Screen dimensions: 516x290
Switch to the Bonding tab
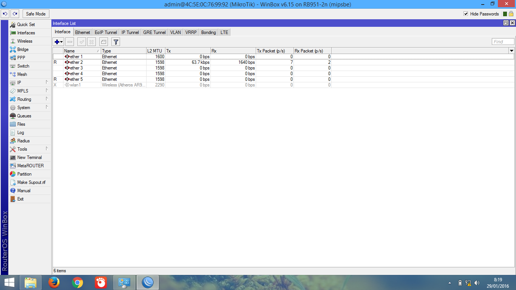click(x=209, y=32)
